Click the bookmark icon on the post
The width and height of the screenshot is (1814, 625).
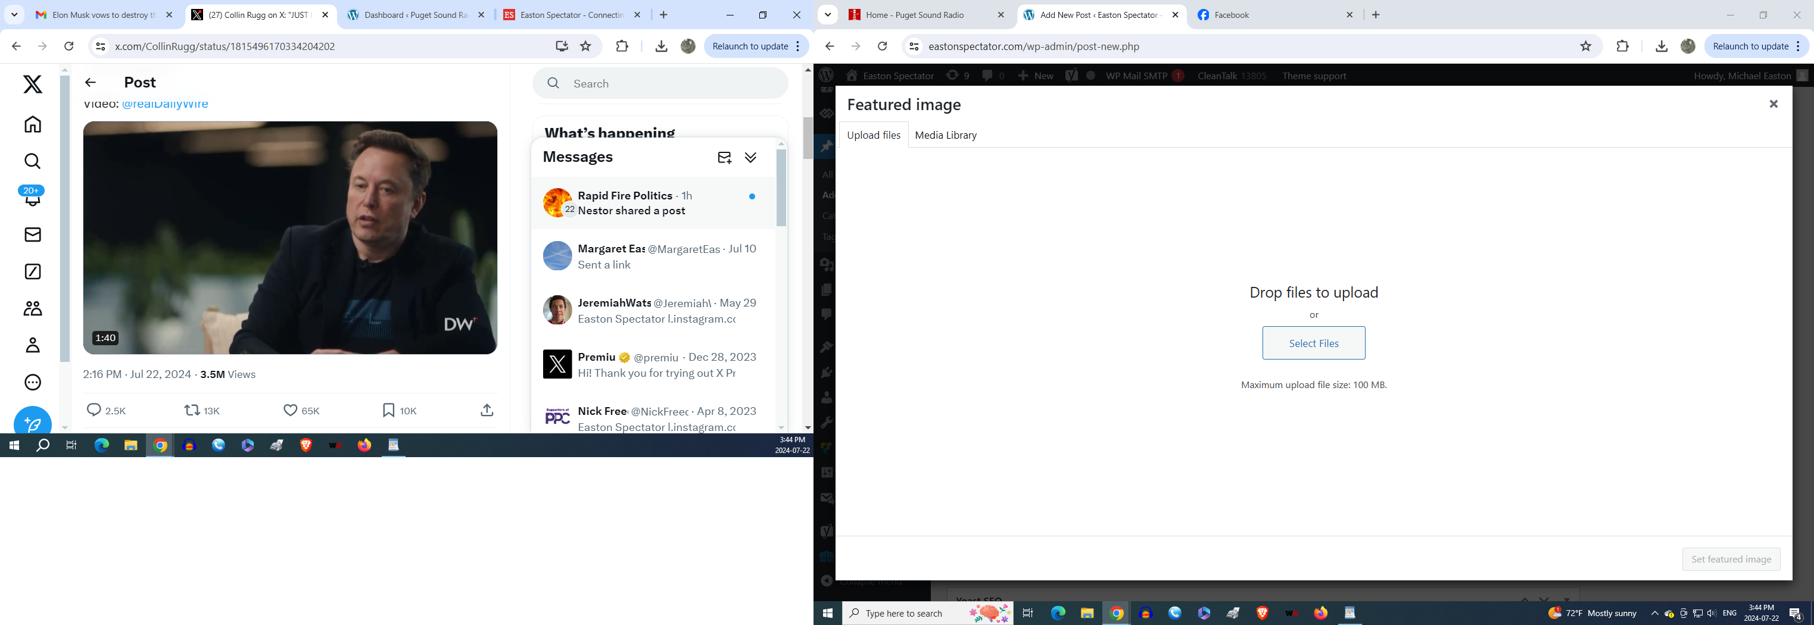388,410
